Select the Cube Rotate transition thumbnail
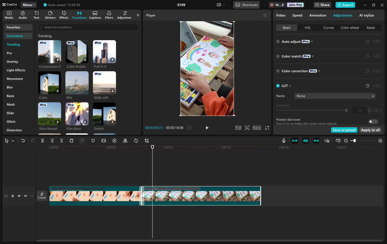This screenshot has height=244, width=387. tap(76, 52)
